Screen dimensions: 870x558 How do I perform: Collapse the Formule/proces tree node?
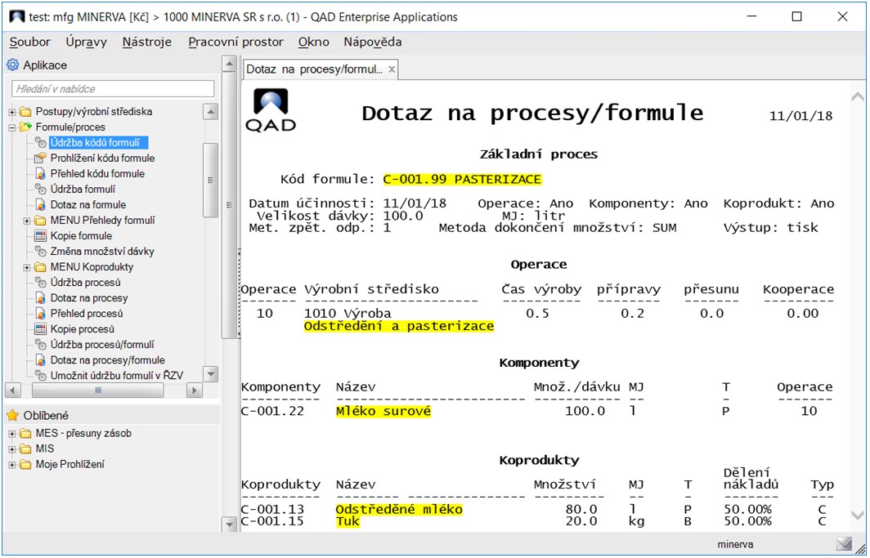tap(12, 127)
